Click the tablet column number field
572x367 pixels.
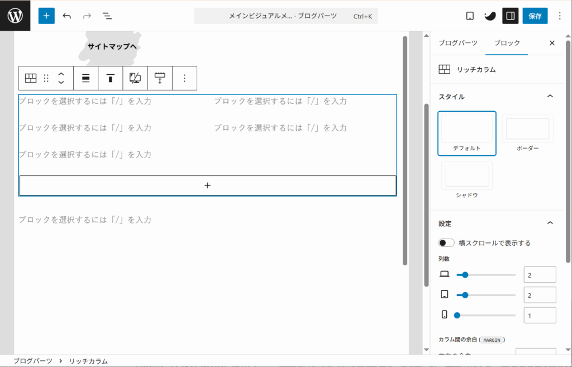540,295
